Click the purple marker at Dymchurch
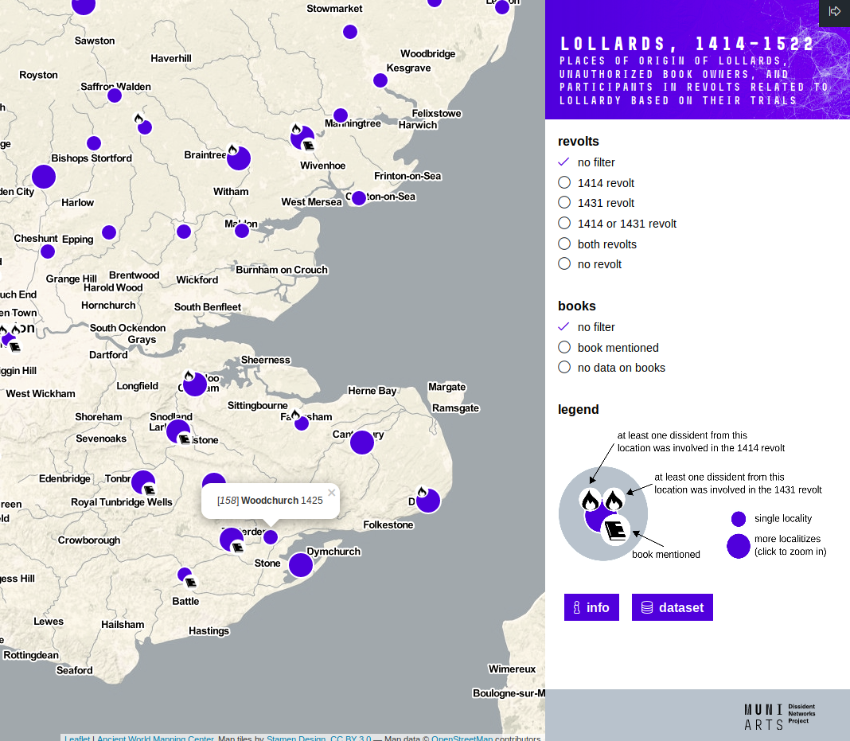850x741 pixels. [x=300, y=565]
